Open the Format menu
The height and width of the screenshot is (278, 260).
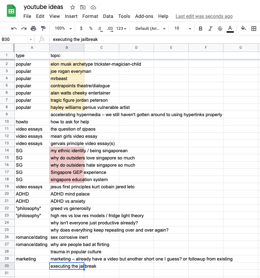pos(90,16)
